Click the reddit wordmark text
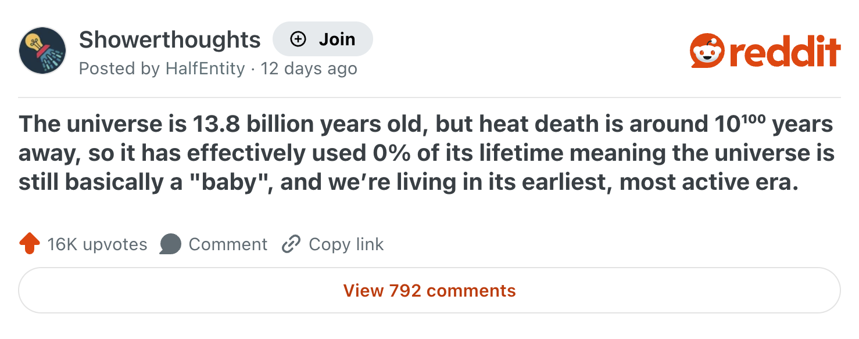 [783, 52]
